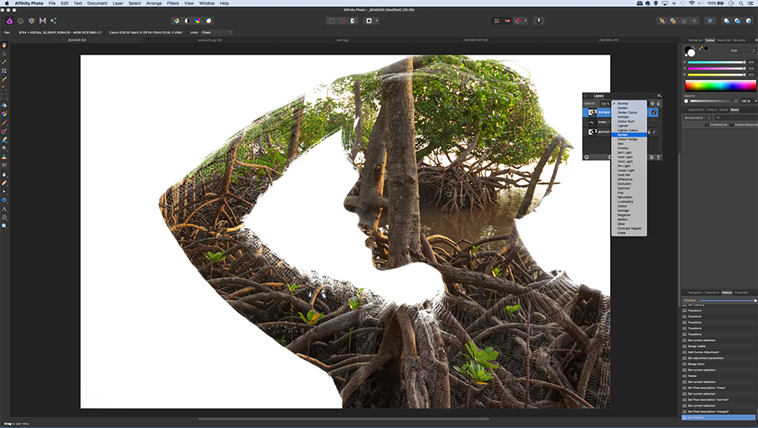Switch to the Navigator tab

[694, 292]
